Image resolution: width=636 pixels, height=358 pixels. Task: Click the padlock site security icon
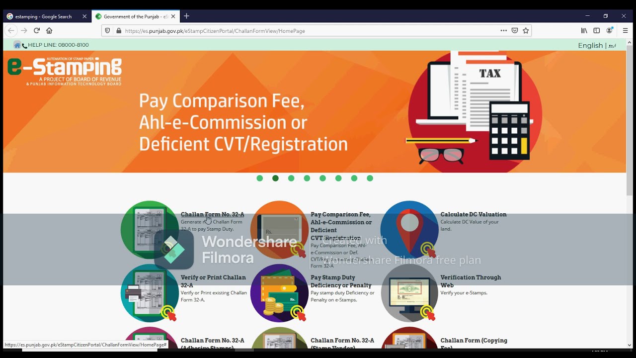click(x=118, y=30)
